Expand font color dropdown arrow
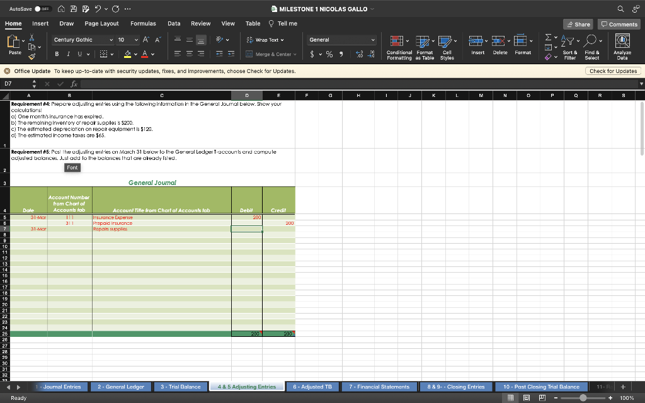The height and width of the screenshot is (403, 645). [x=152, y=54]
